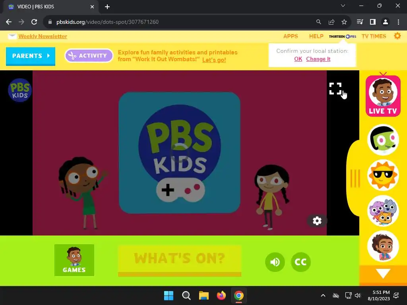
Task: Open the Games section
Action: coord(74,260)
